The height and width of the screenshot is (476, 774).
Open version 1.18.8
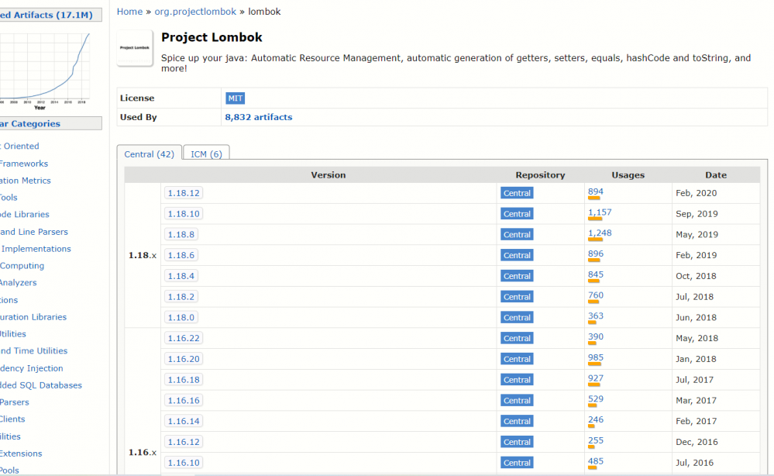(x=181, y=235)
